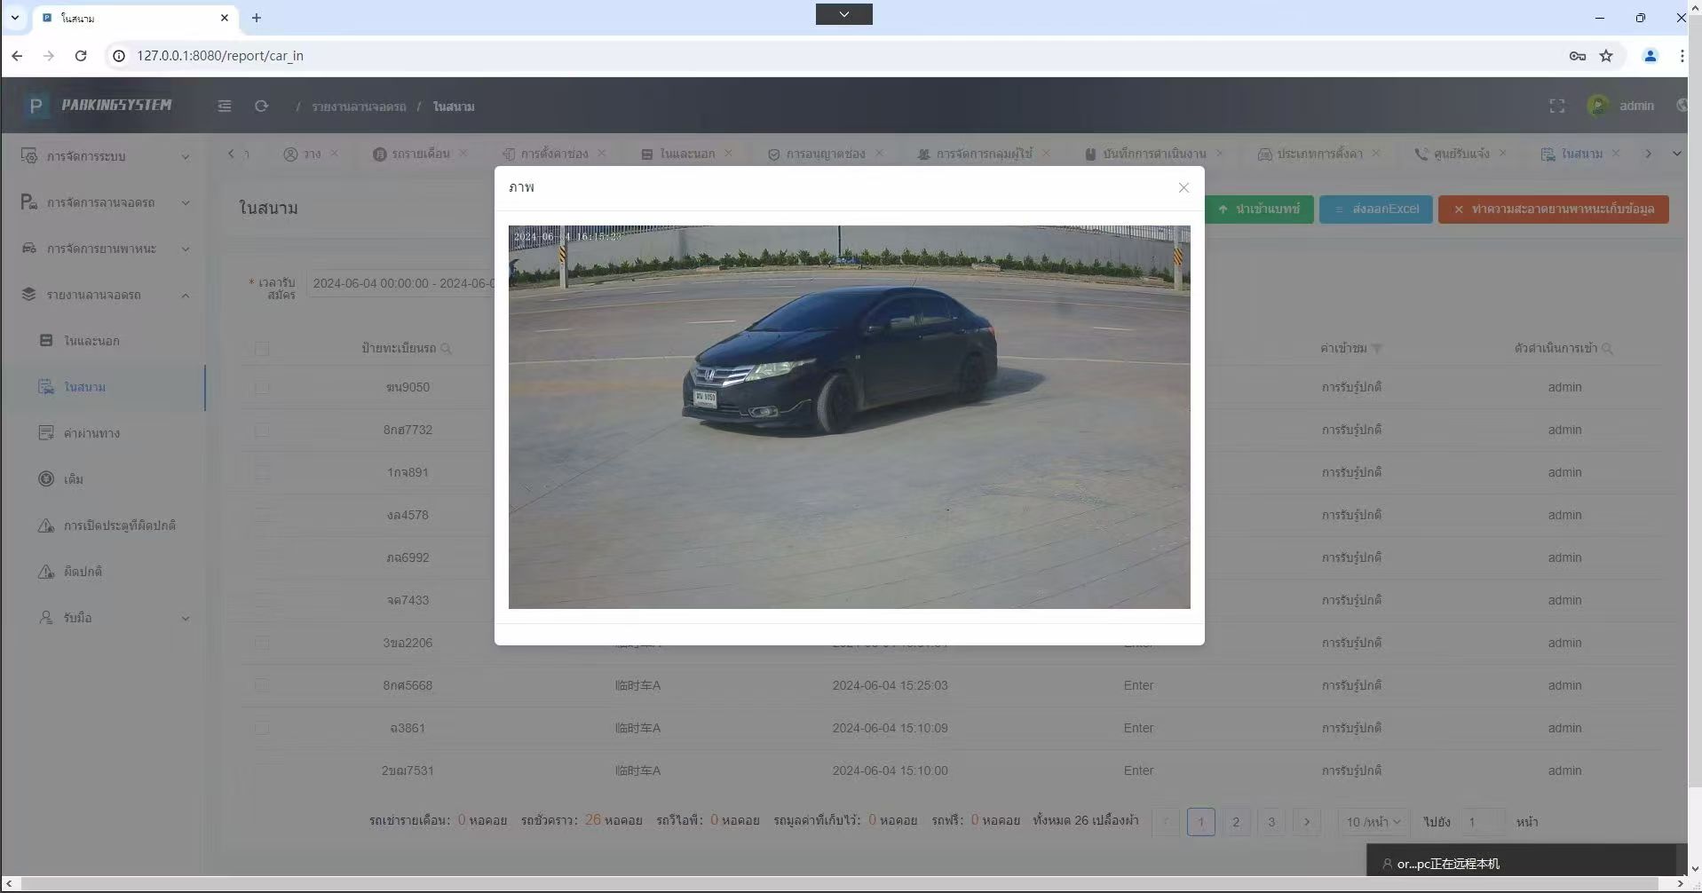1702x893 pixels.
Task: Close the วาง tab
Action: (334, 154)
